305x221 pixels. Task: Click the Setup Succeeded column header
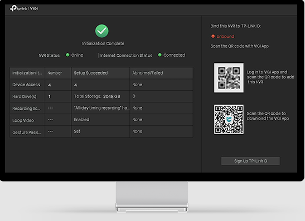[x=91, y=73]
